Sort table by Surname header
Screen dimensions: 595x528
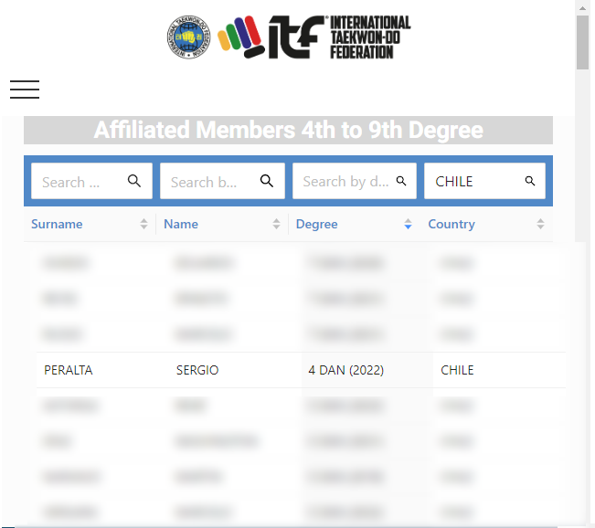pyautogui.click(x=57, y=224)
